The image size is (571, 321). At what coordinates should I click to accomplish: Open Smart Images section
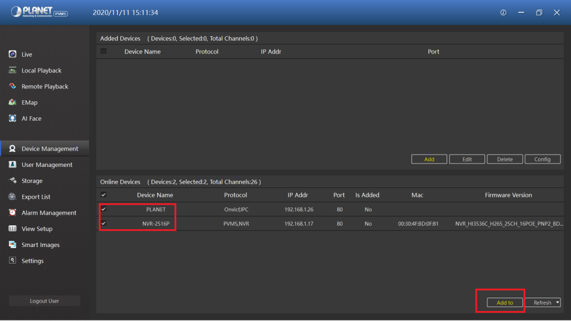click(40, 245)
